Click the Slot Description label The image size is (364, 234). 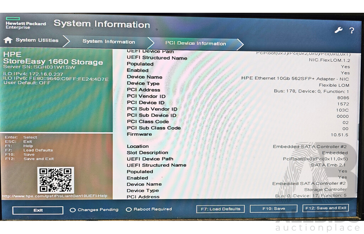148,152
